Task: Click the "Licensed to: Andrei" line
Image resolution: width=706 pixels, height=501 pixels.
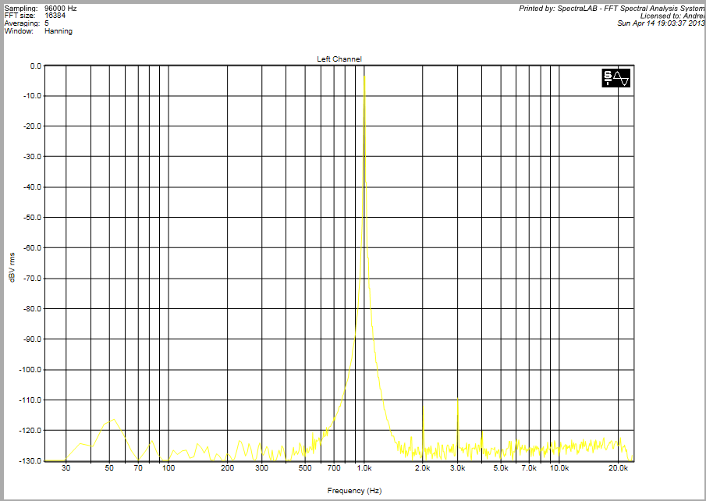Action: pos(672,16)
